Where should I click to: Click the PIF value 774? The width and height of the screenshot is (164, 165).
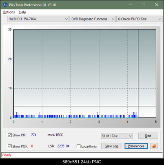(x=34, y=135)
